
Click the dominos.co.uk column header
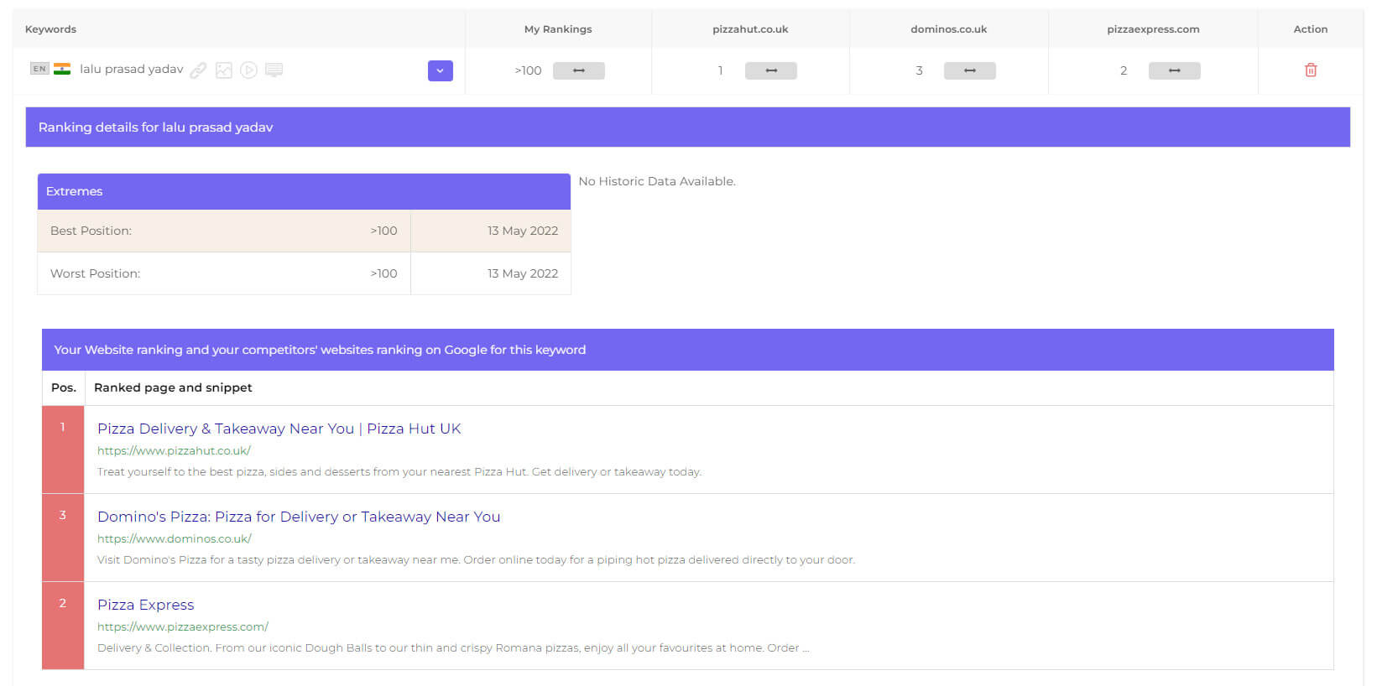(x=949, y=29)
